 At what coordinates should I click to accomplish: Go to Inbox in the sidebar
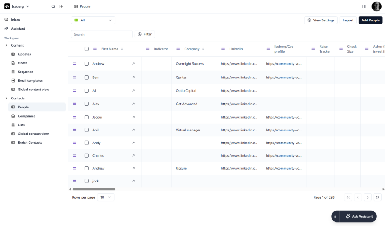[x=15, y=20]
